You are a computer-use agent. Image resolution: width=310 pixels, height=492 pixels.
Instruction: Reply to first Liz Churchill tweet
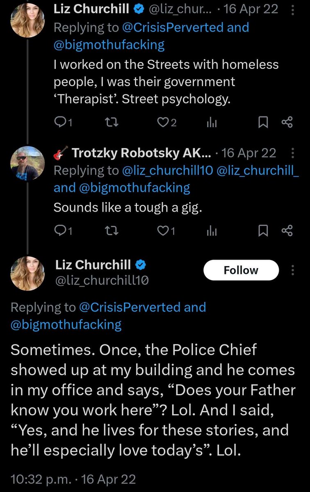(63, 123)
